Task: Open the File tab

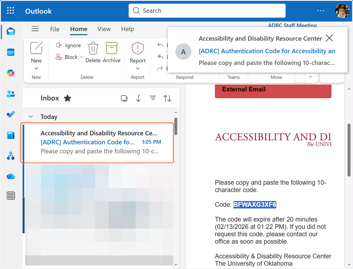Action: tap(55, 29)
